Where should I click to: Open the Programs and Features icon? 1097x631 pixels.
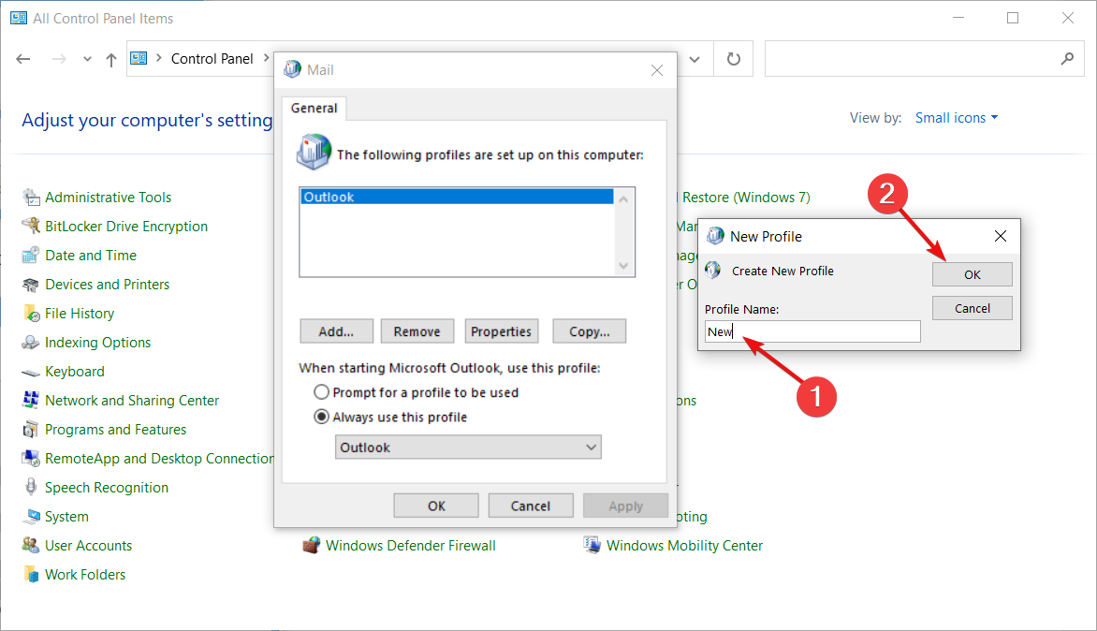(x=31, y=430)
